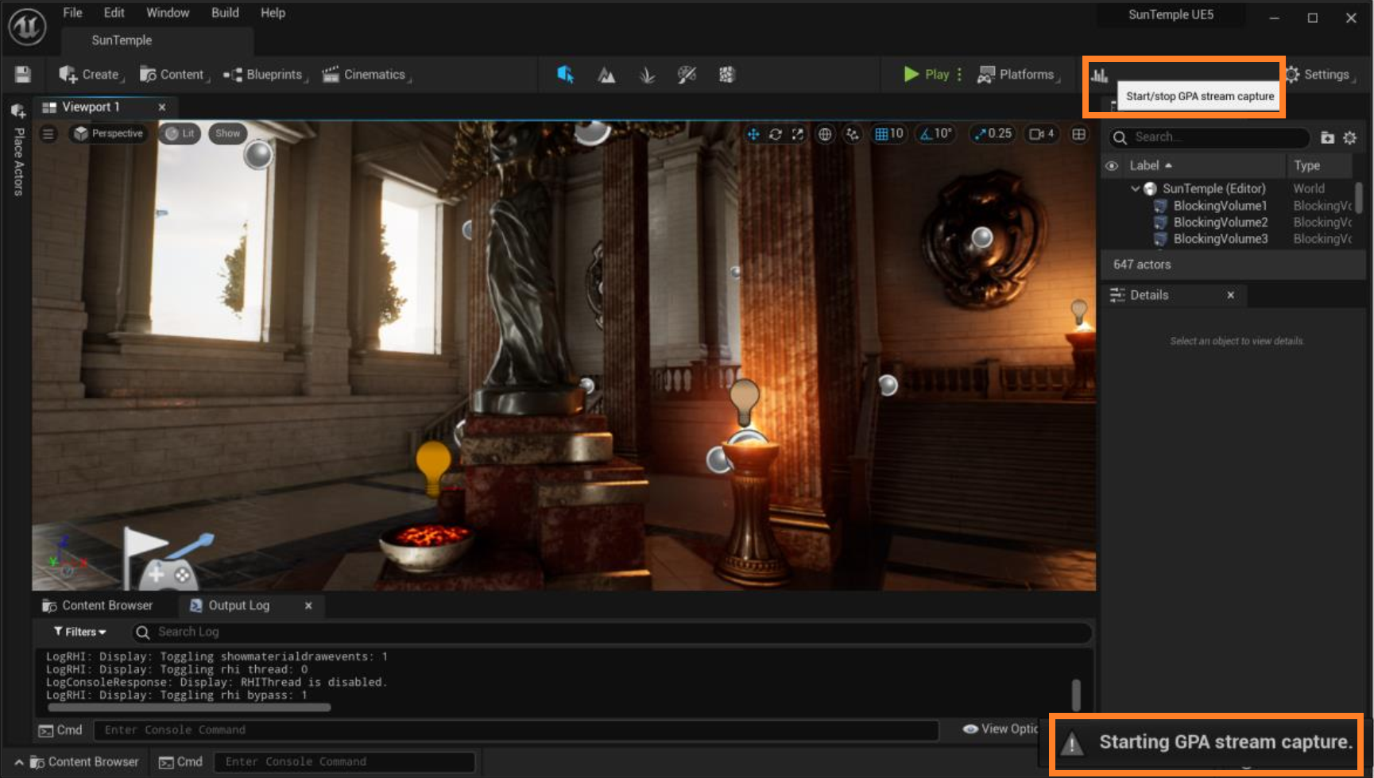Activate the Selection mode icon
The height and width of the screenshot is (778, 1374).
(x=565, y=75)
